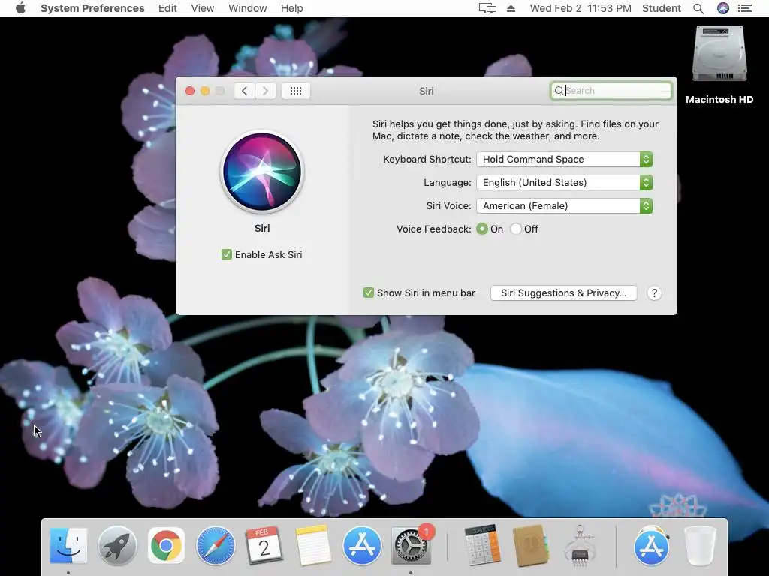Open the brown book app in Dock

531,545
